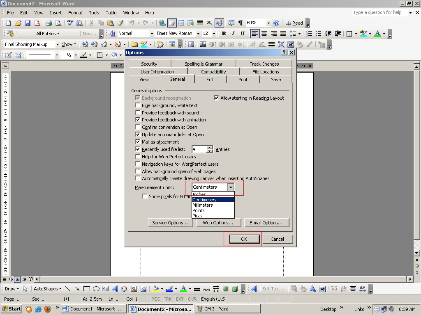The width and height of the screenshot is (421, 315).
Task: Open Print Preview icon
Action: 58,23
